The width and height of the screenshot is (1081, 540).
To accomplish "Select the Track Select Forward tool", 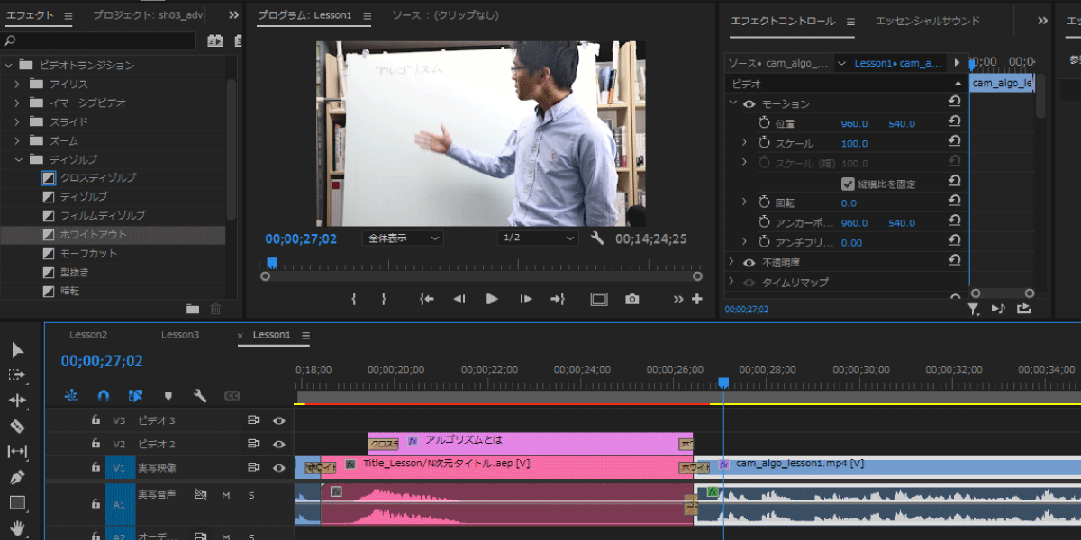I will coord(17,374).
